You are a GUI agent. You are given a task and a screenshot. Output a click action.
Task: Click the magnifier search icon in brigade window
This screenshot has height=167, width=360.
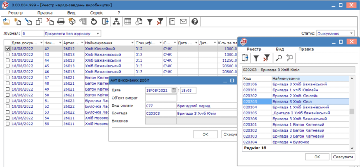279,58
